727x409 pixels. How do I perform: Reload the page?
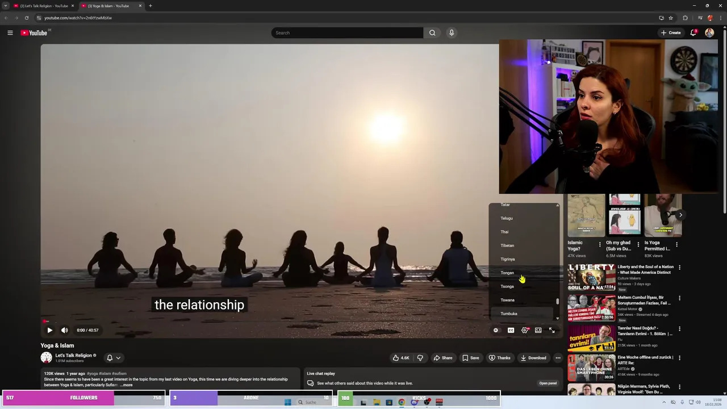click(26, 18)
